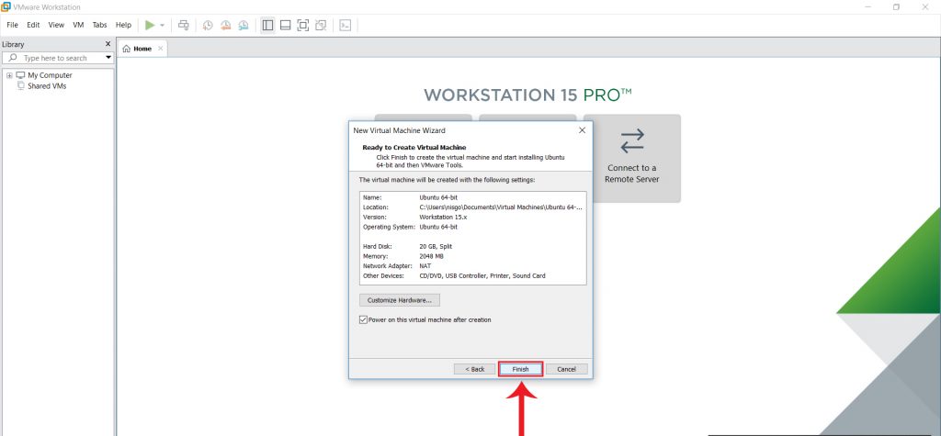Image resolution: width=941 pixels, height=436 pixels.
Task: Click the Other Devices list value
Action: (482, 276)
